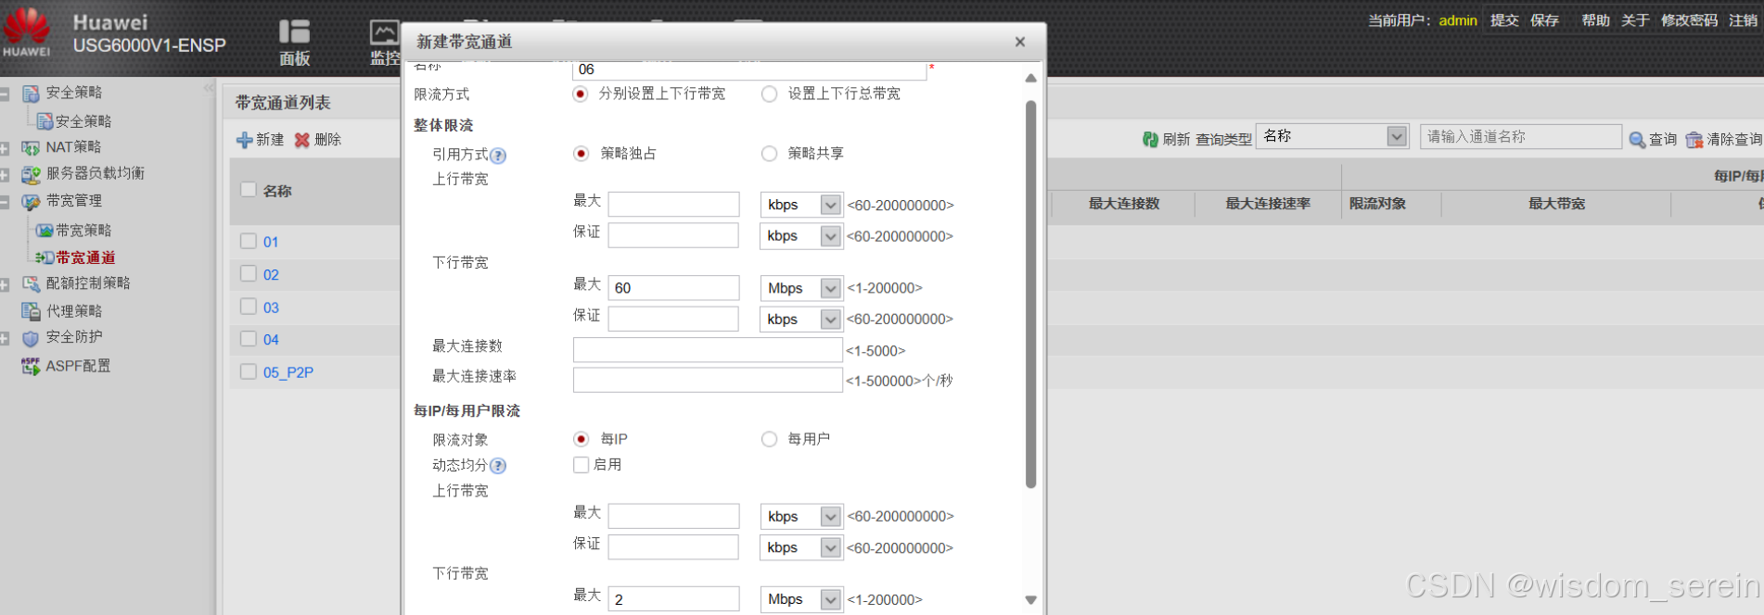1764x615 pixels.
Task: Click the 服务器负载均衡 icon
Action: [31, 174]
